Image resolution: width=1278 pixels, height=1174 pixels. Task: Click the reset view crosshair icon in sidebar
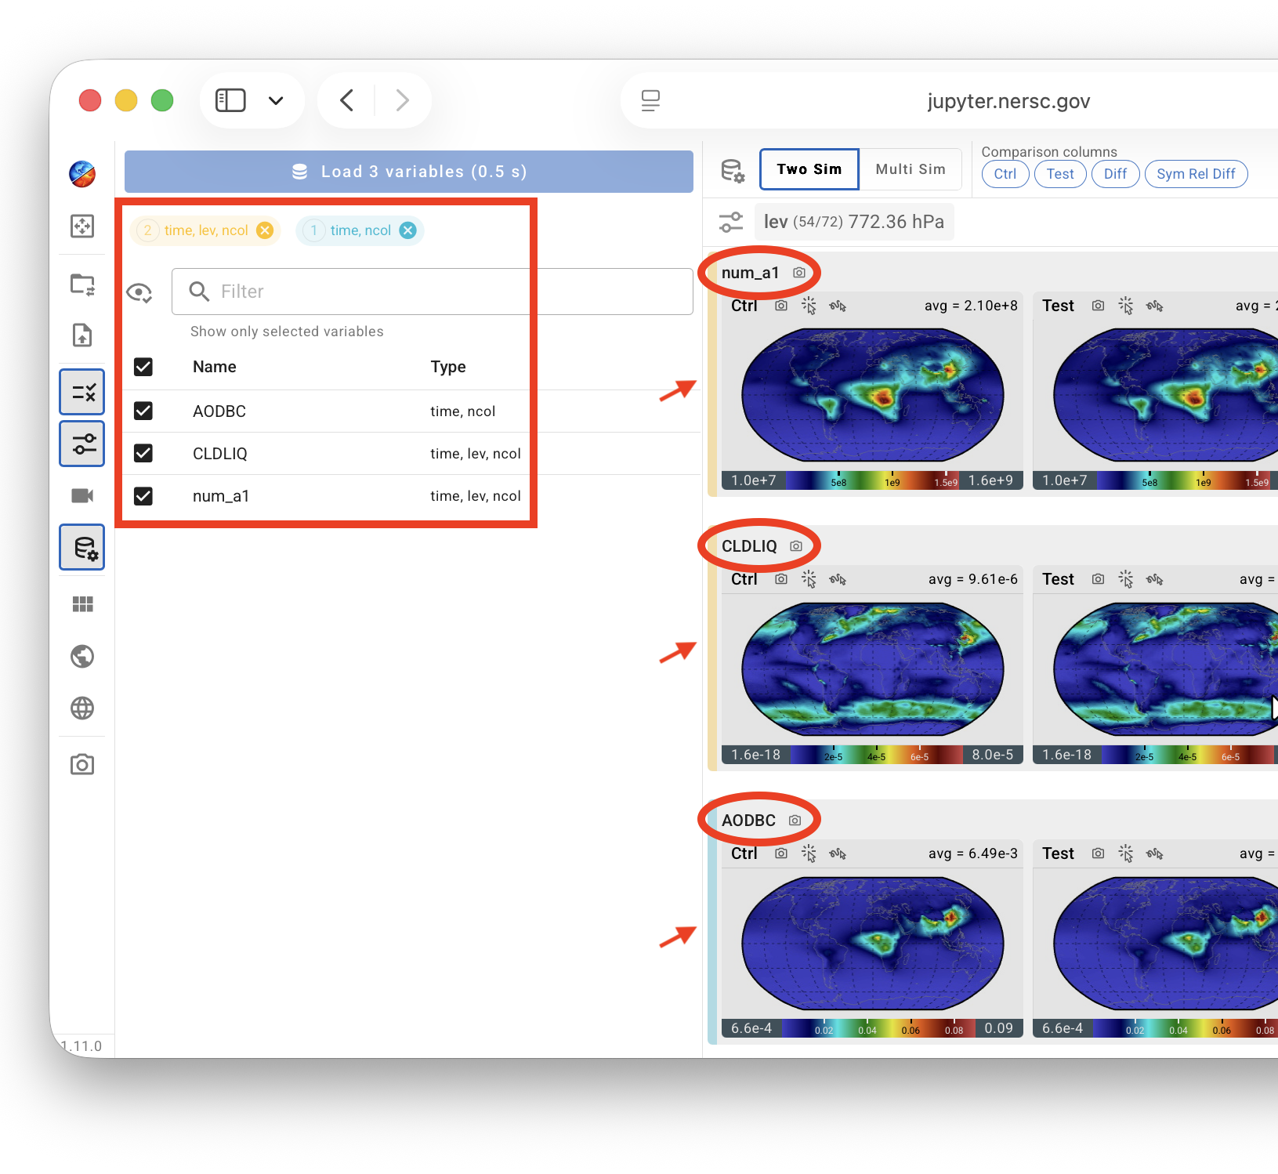tap(82, 226)
